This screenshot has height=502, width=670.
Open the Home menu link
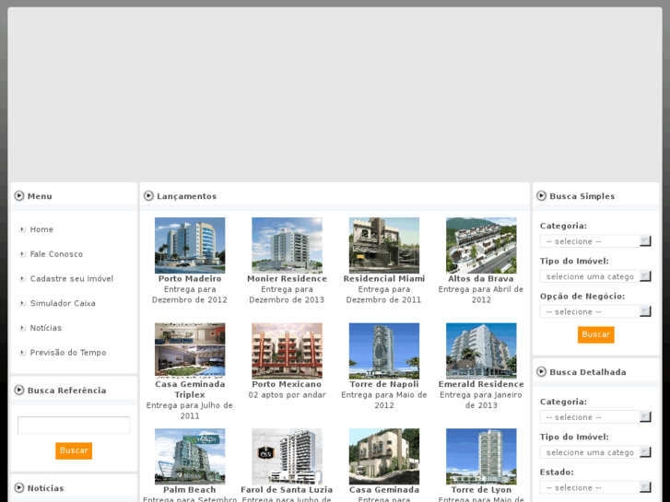[41, 229]
